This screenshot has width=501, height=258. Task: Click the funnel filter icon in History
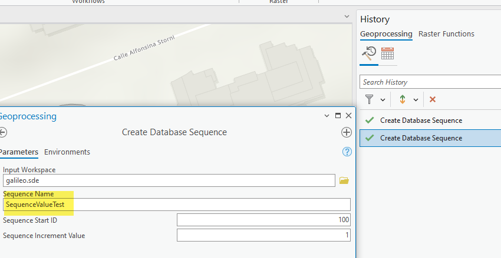point(370,99)
